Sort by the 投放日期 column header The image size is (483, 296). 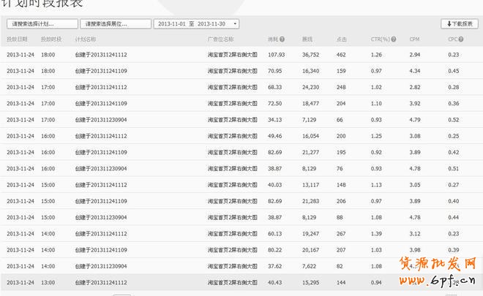pyautogui.click(x=17, y=39)
